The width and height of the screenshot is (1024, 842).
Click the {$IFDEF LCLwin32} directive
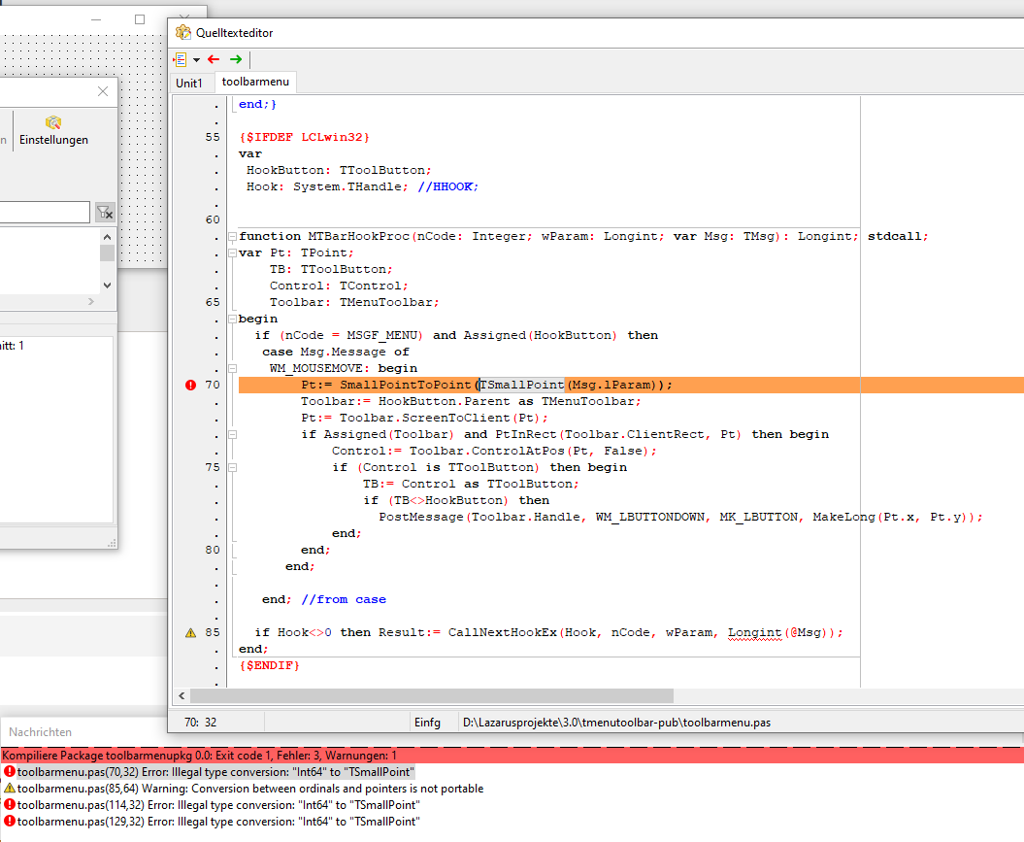[x=305, y=137]
